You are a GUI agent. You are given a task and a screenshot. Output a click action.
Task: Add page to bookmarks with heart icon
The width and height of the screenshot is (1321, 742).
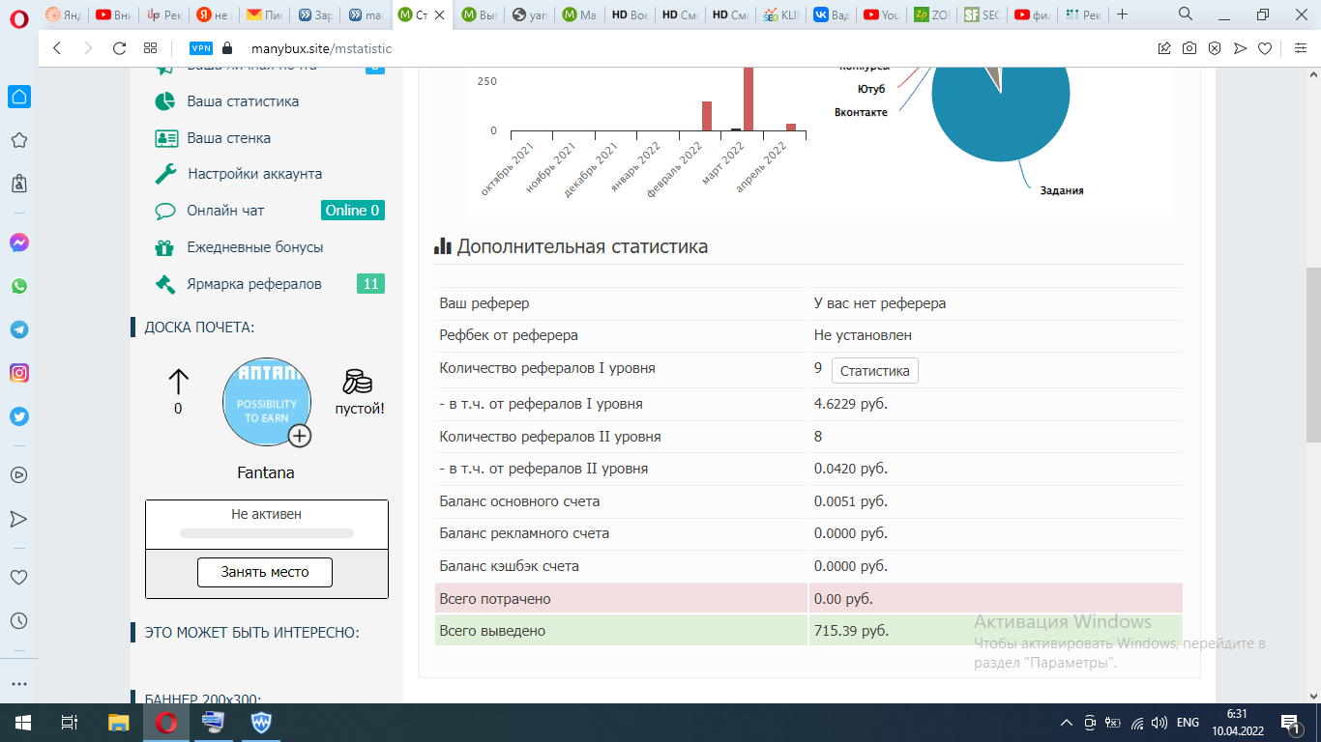click(1265, 48)
